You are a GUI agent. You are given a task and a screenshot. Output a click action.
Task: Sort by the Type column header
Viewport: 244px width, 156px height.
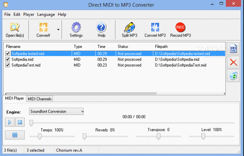tap(78, 47)
